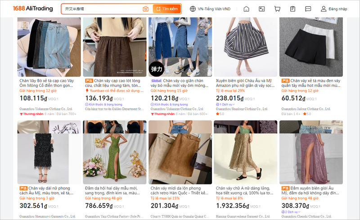Screen dimensions: 360x220
Task: Click price 238.015đ
Action: [229, 98]
